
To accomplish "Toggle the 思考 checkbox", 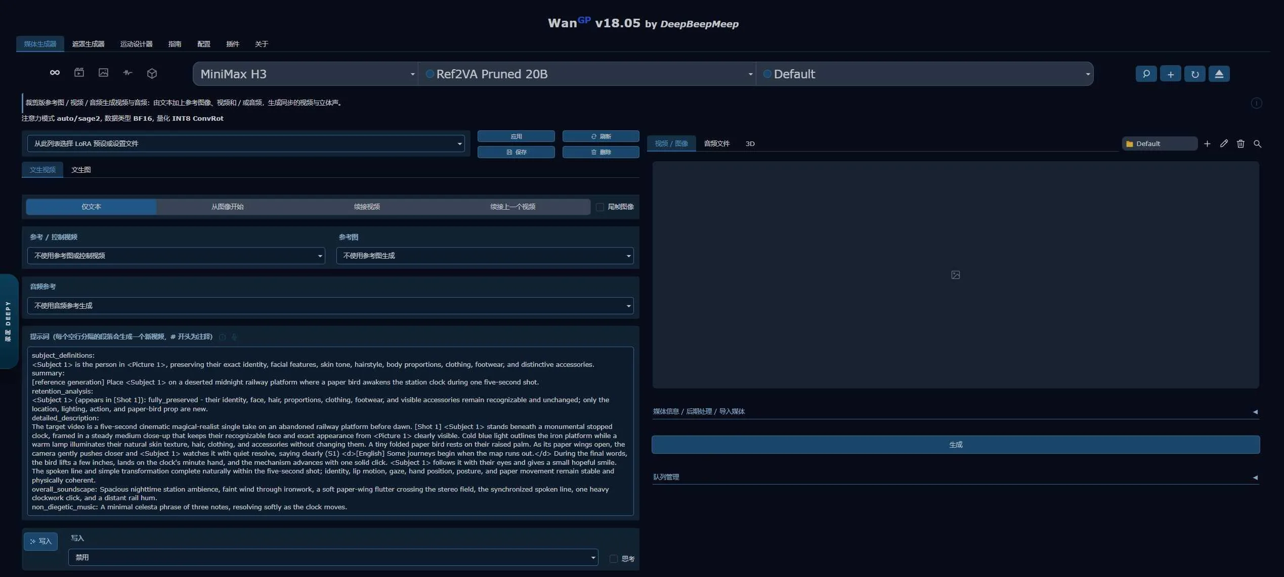I will [x=614, y=559].
